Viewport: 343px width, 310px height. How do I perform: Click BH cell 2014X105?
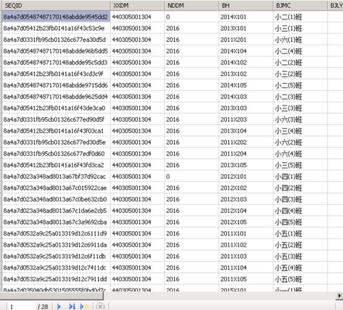pos(246,85)
